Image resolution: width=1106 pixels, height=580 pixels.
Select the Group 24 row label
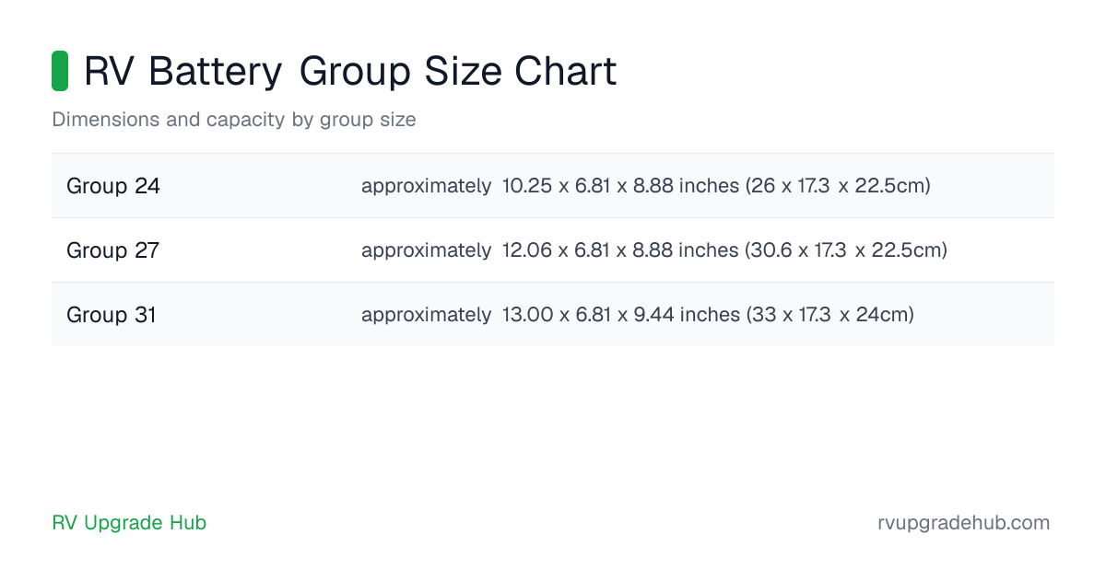point(113,186)
